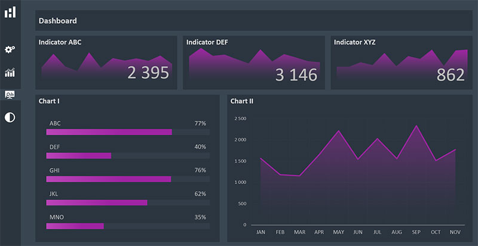Screen dimensions: 478x246
Task: Select the MNO progress bar at 35%
Action: pos(75,226)
